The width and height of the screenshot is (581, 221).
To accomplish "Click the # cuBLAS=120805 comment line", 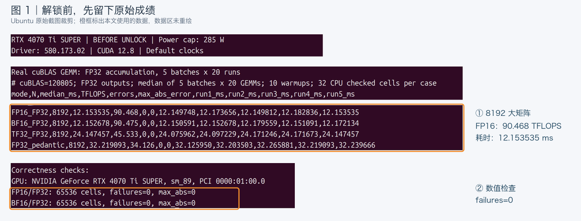I will pyautogui.click(x=224, y=83).
